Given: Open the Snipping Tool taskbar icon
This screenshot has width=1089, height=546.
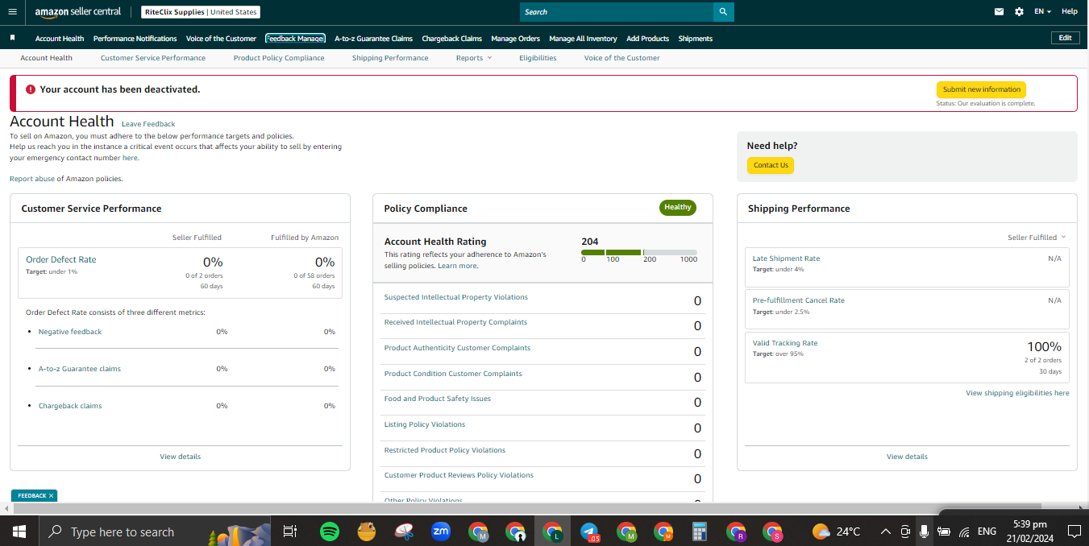Looking at the screenshot, I should (x=404, y=532).
